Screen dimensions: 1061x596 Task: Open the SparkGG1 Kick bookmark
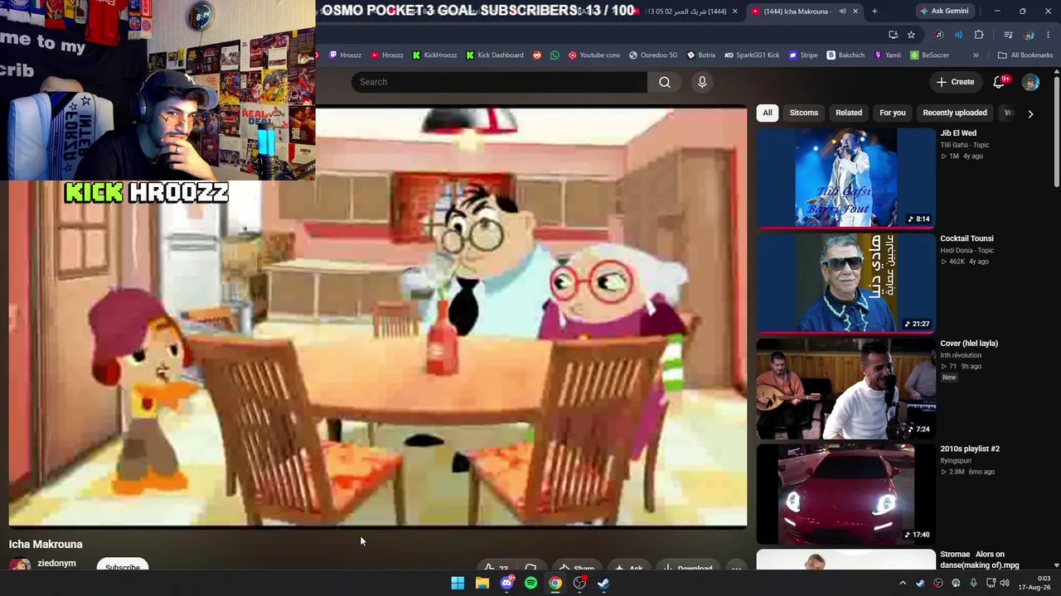coord(752,55)
